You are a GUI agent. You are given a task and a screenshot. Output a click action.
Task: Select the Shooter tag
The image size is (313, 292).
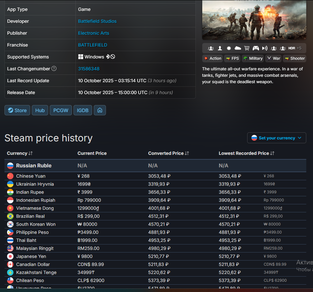point(295,58)
